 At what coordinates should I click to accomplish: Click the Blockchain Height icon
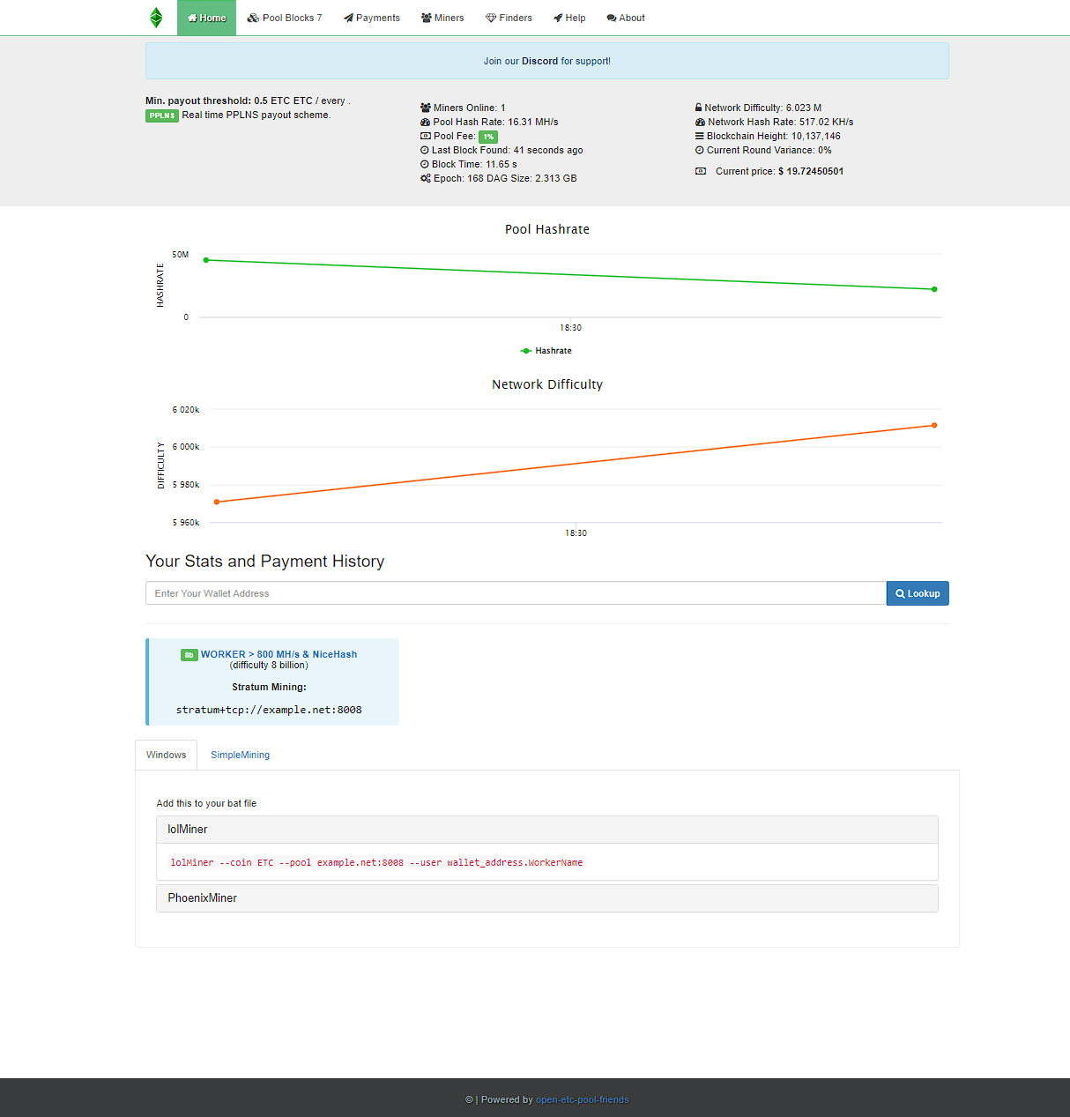click(x=700, y=136)
